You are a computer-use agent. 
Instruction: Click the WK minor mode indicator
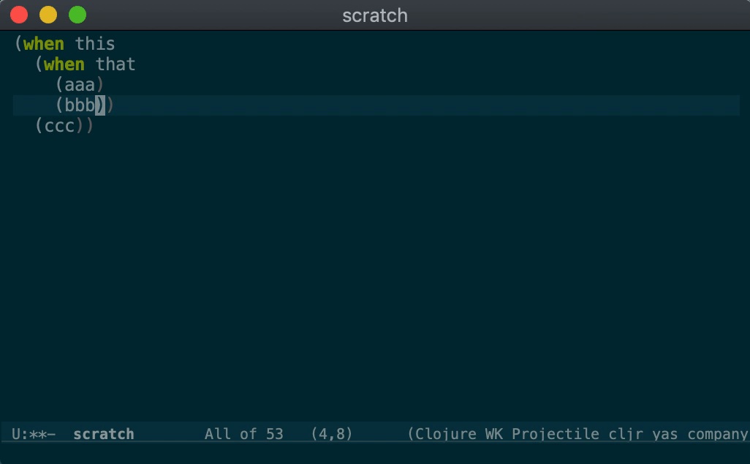coord(494,434)
